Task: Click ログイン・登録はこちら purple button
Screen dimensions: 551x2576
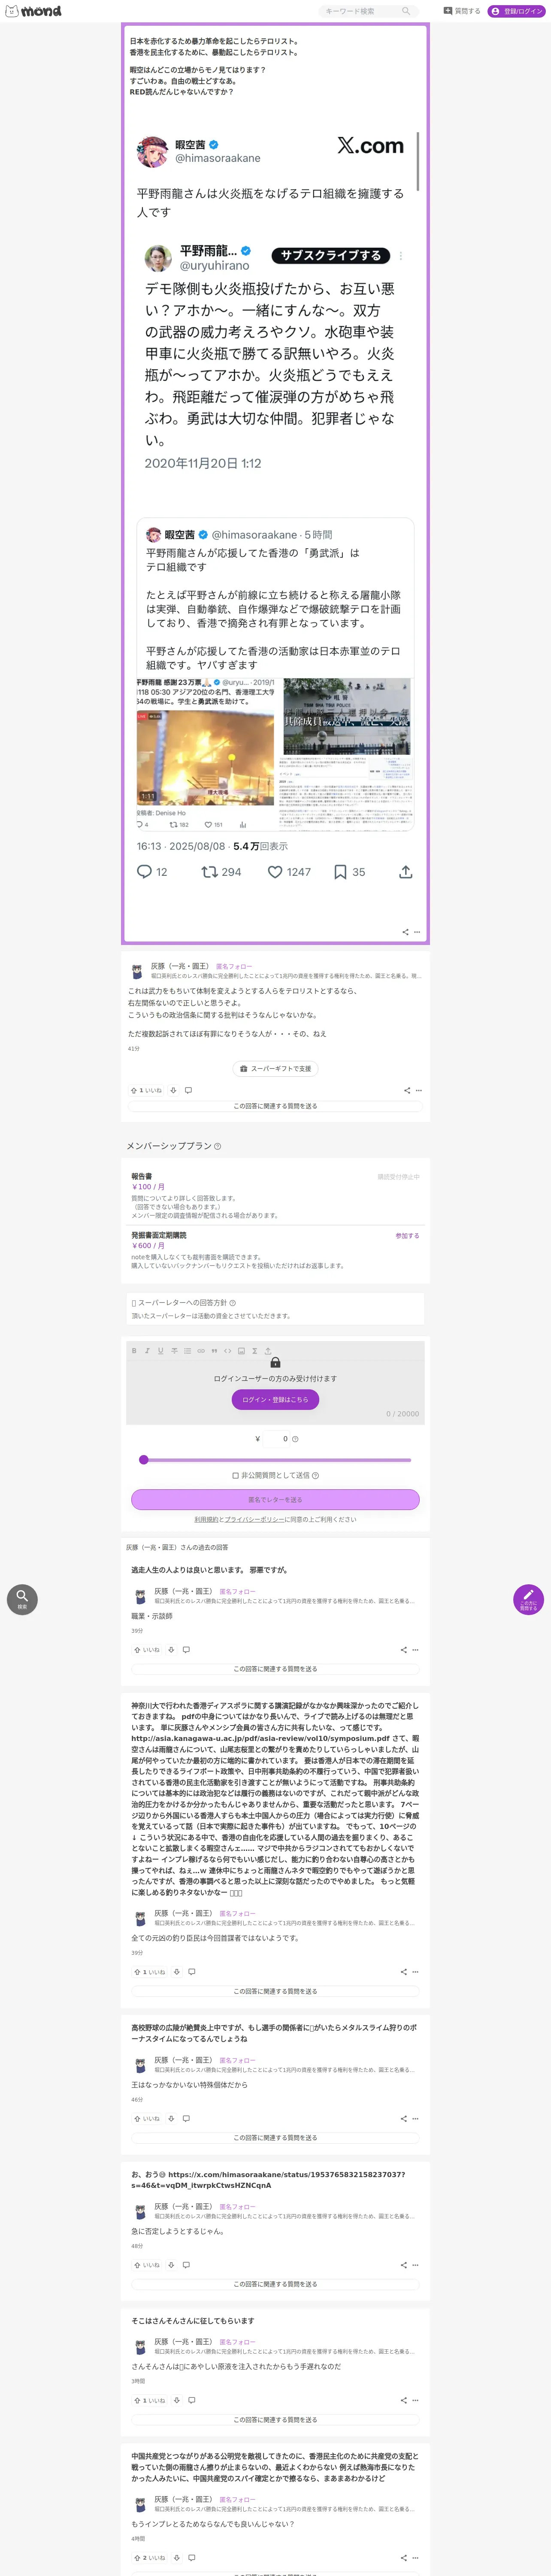Action: (275, 1399)
